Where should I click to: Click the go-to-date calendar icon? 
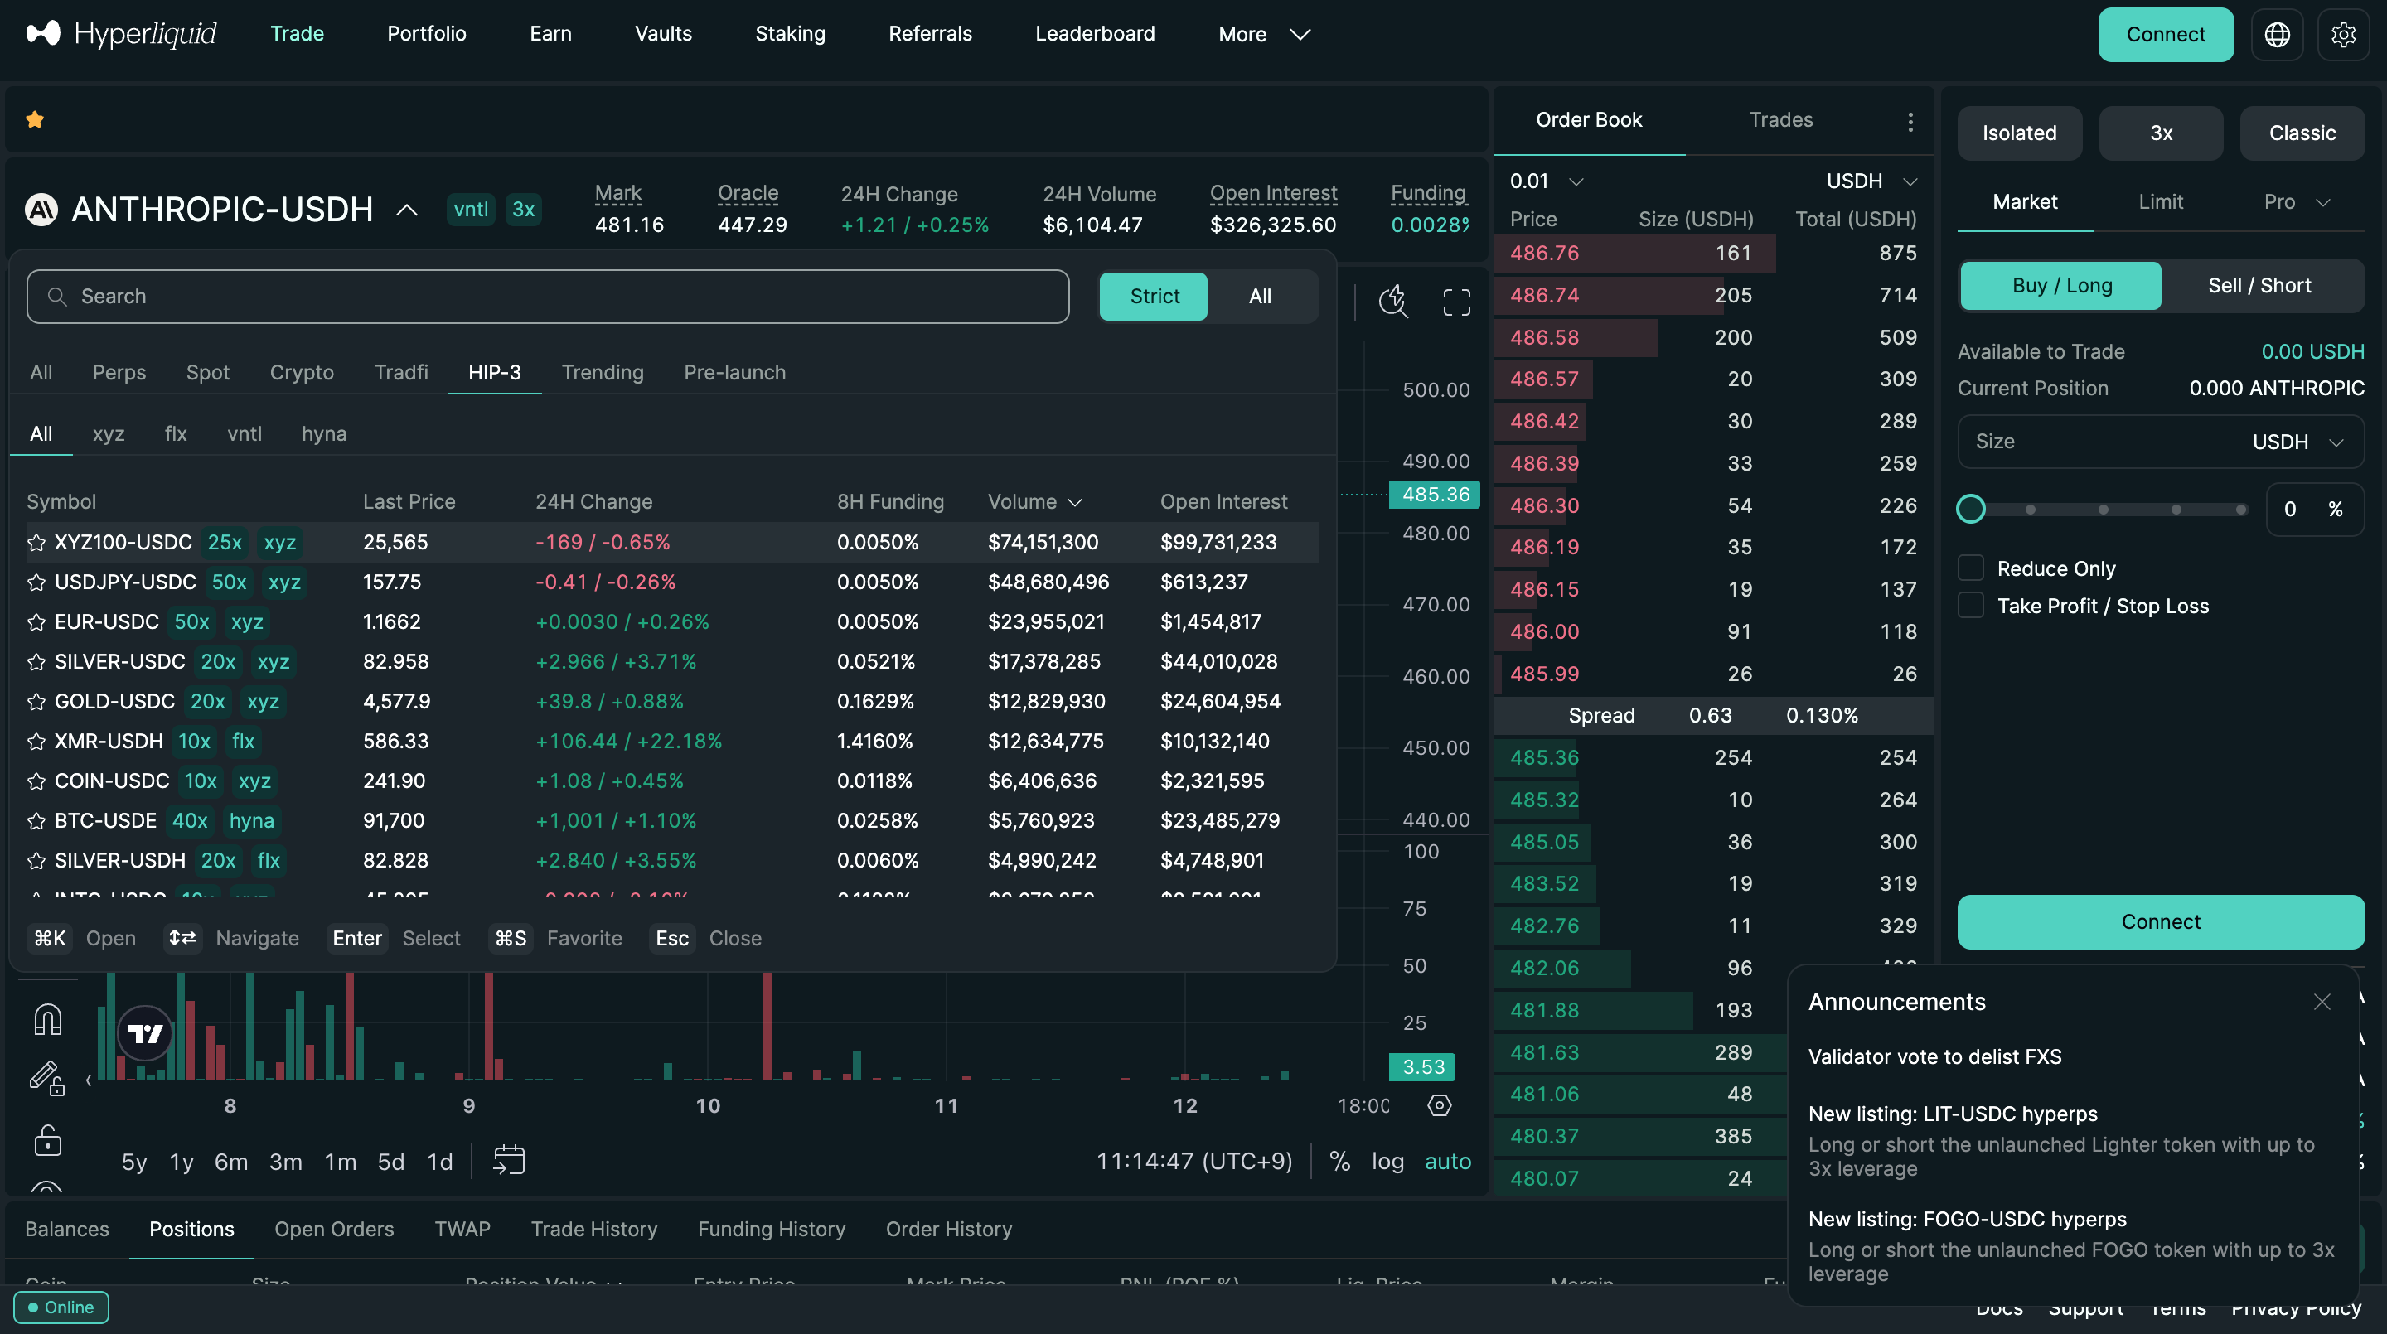509,1160
